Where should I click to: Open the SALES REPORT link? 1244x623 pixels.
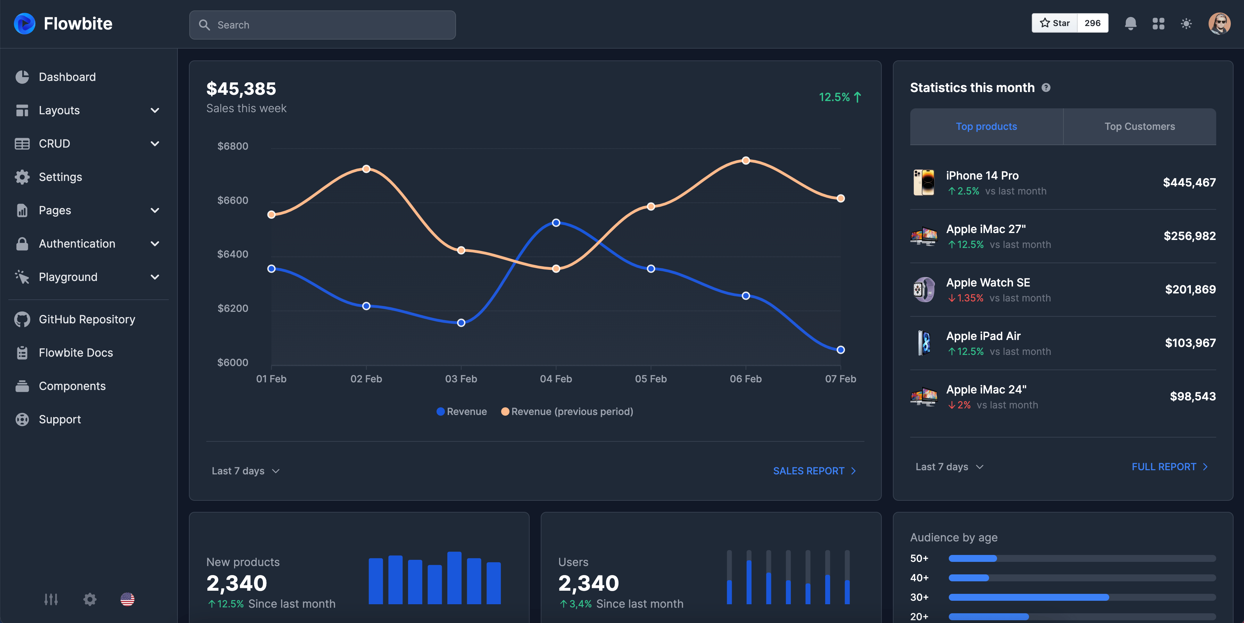[x=814, y=471]
